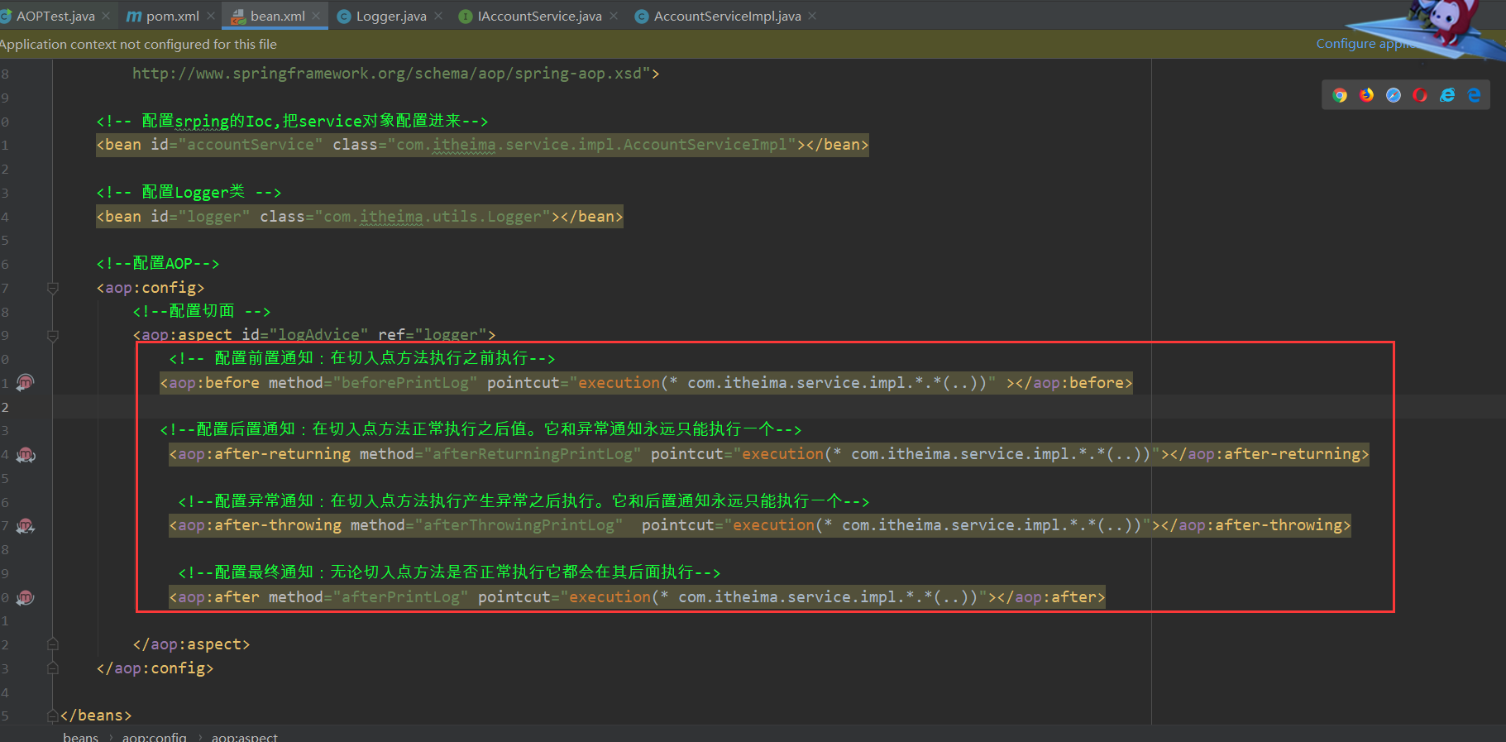Close the AOPTest.java tab
This screenshot has height=742, width=1506.
click(x=106, y=16)
